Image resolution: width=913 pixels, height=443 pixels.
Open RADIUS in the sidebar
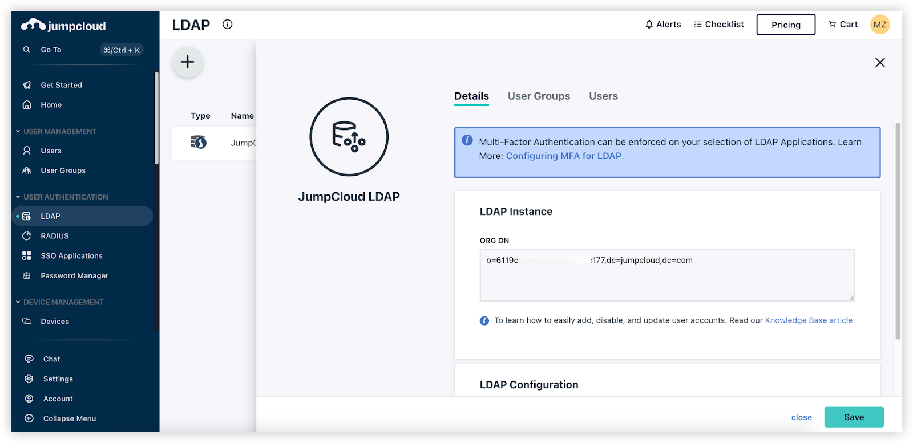coord(55,236)
